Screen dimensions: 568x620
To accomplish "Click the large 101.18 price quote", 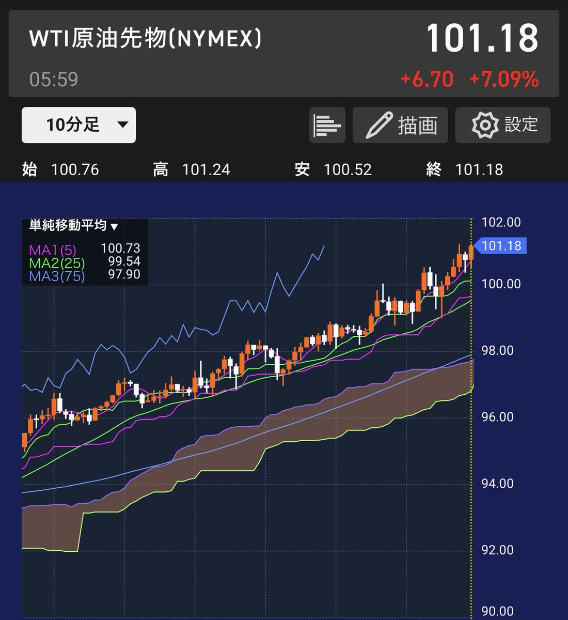I will point(482,38).
